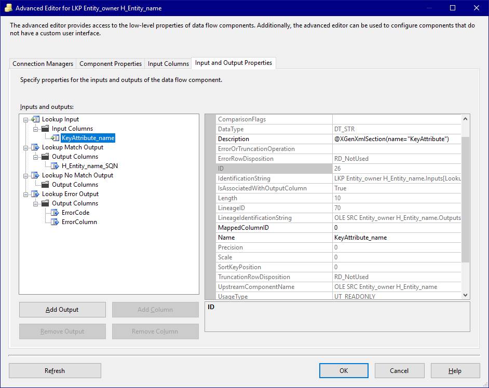
Task: Select the UpstreamComponentName property row
Action: coord(338,287)
